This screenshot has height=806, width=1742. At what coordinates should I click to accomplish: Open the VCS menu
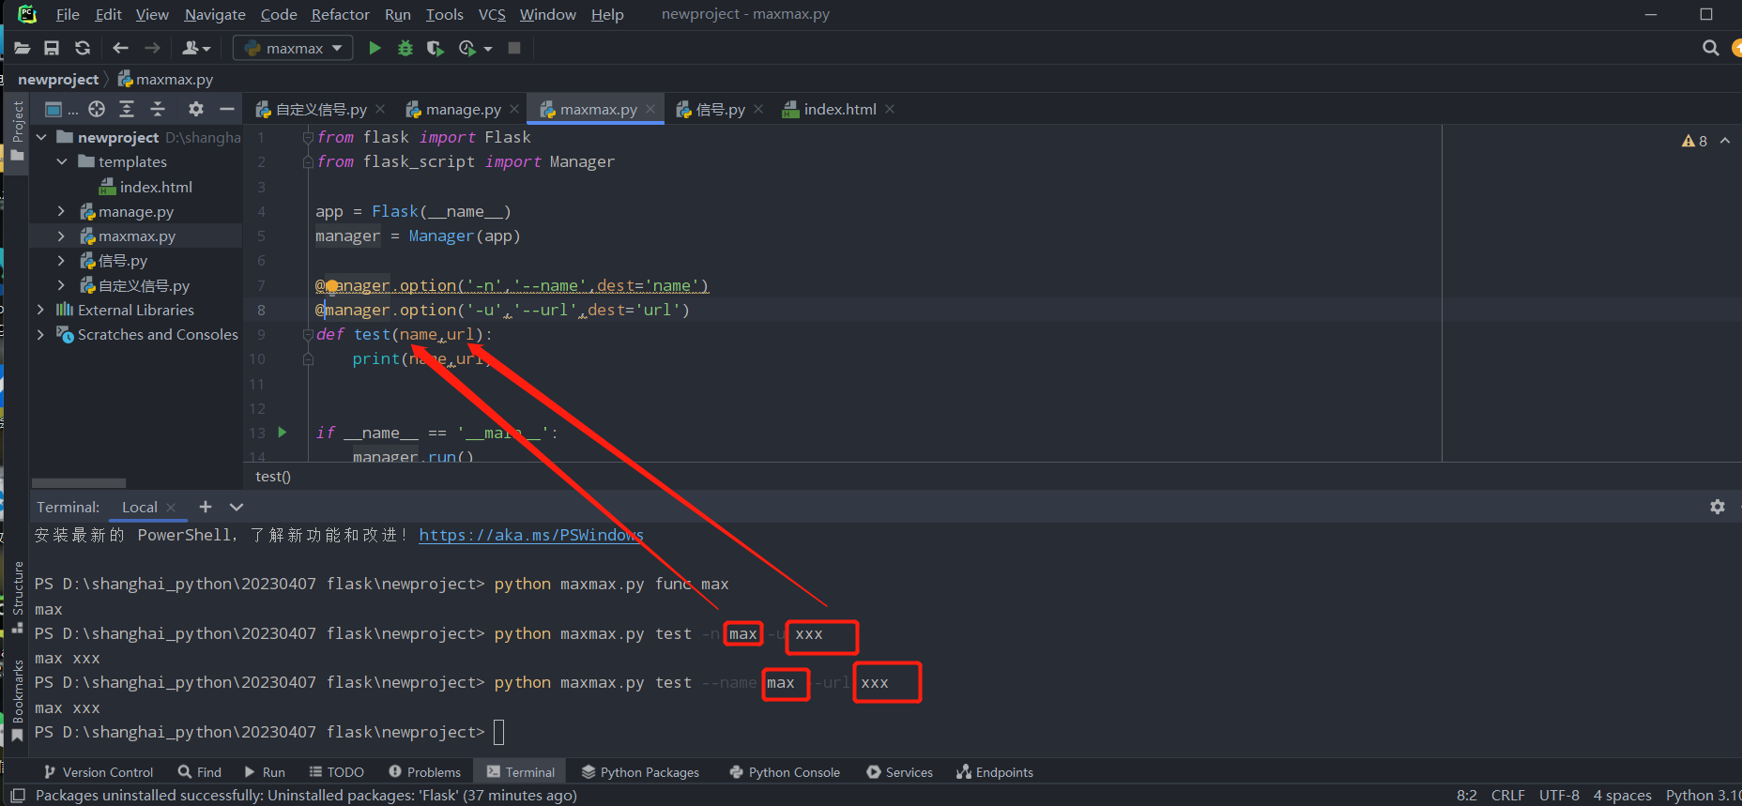click(492, 14)
